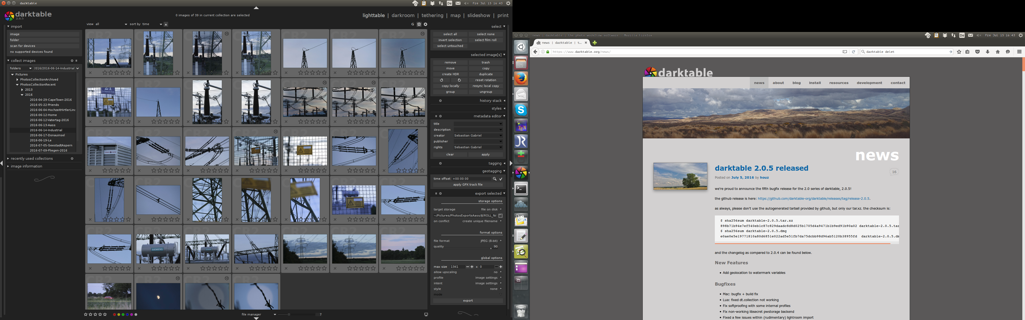Click the export button
The width and height of the screenshot is (1025, 320).
click(x=468, y=301)
